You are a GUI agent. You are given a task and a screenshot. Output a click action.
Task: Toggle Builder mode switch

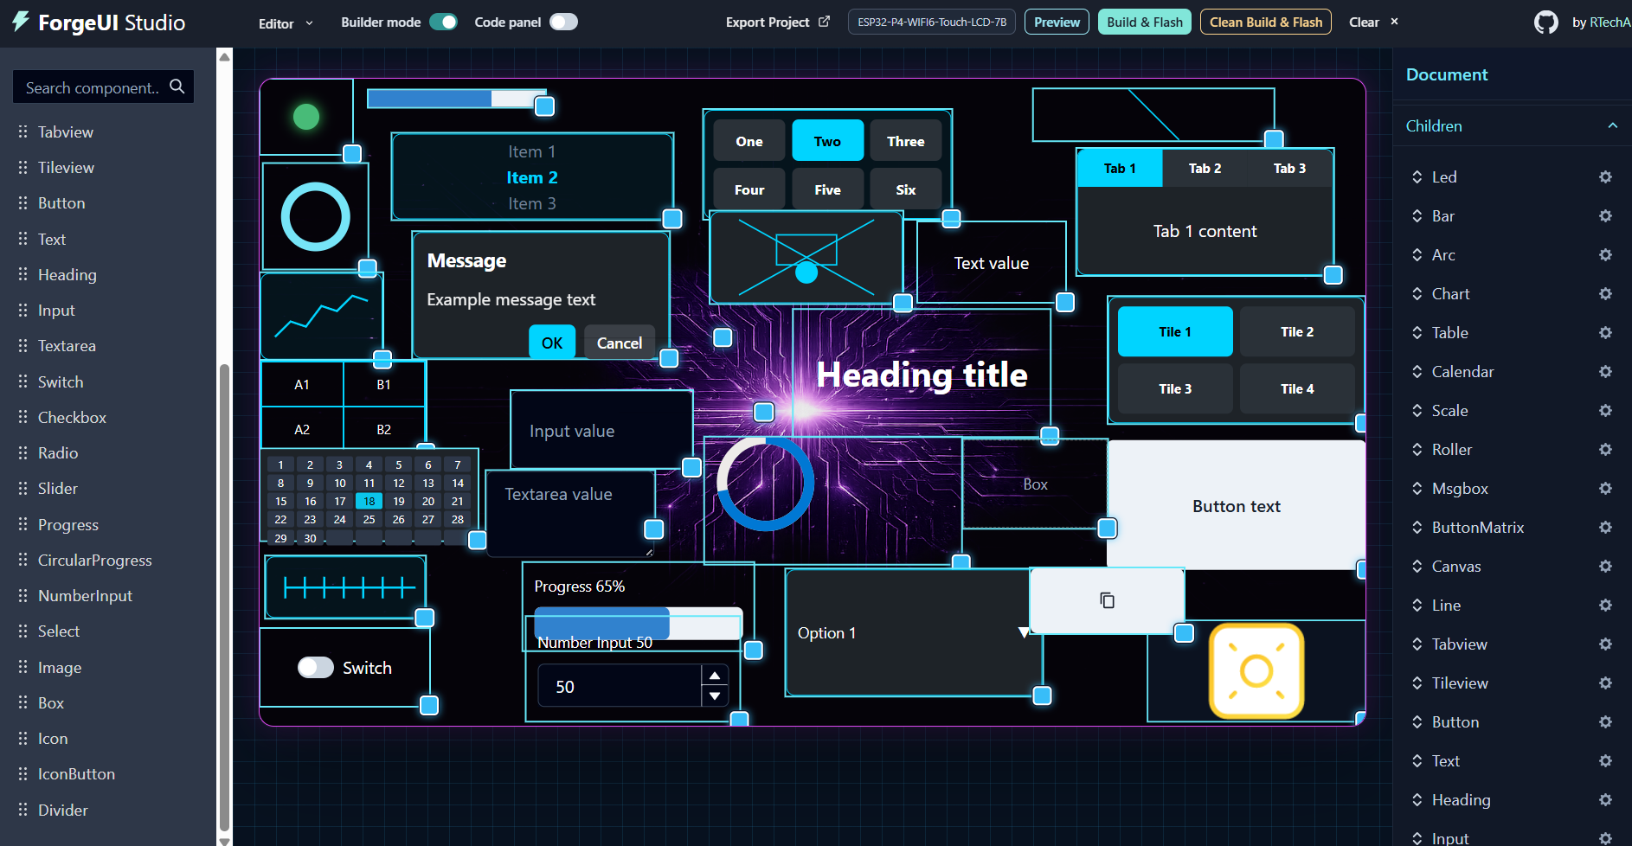(443, 22)
